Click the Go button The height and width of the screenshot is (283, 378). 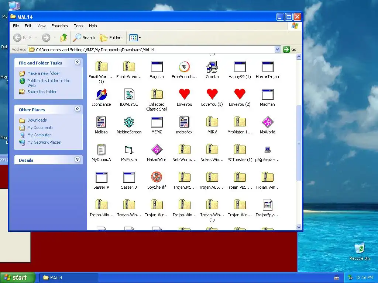click(x=290, y=49)
